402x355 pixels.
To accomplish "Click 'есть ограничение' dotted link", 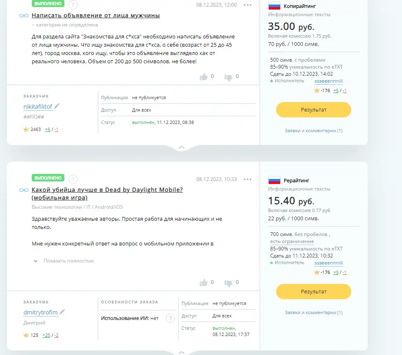I will point(292,241).
